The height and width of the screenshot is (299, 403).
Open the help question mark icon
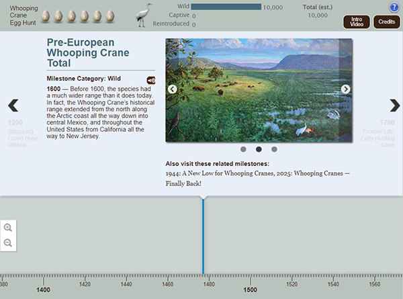[394, 7]
